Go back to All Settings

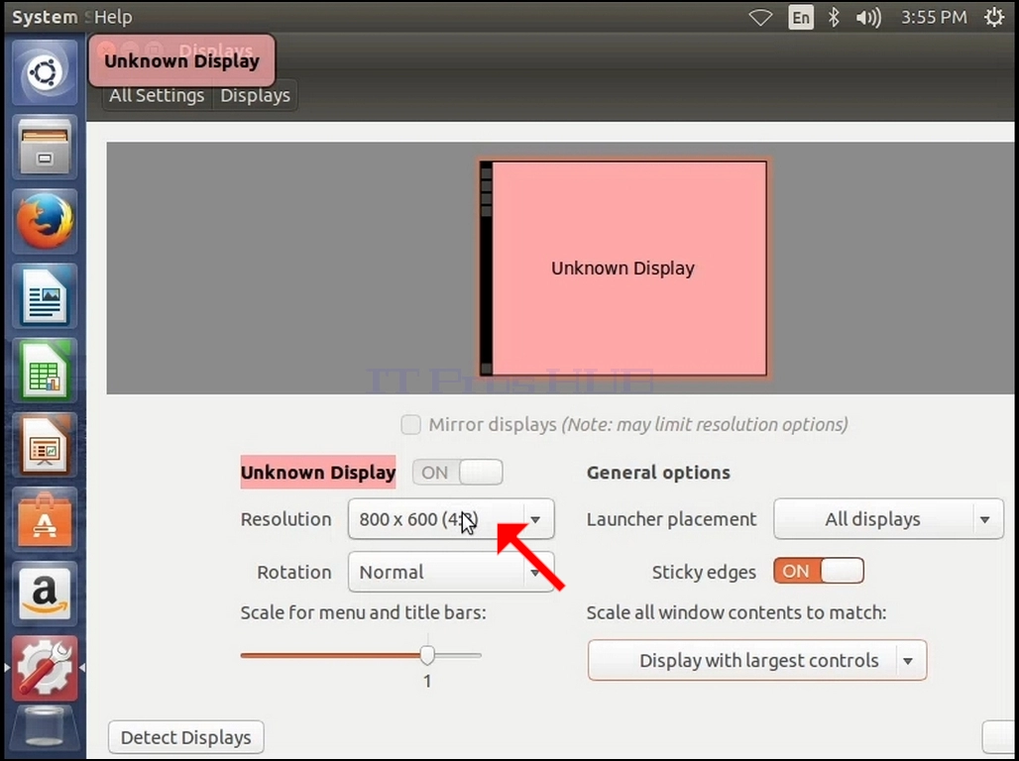pyautogui.click(x=157, y=95)
